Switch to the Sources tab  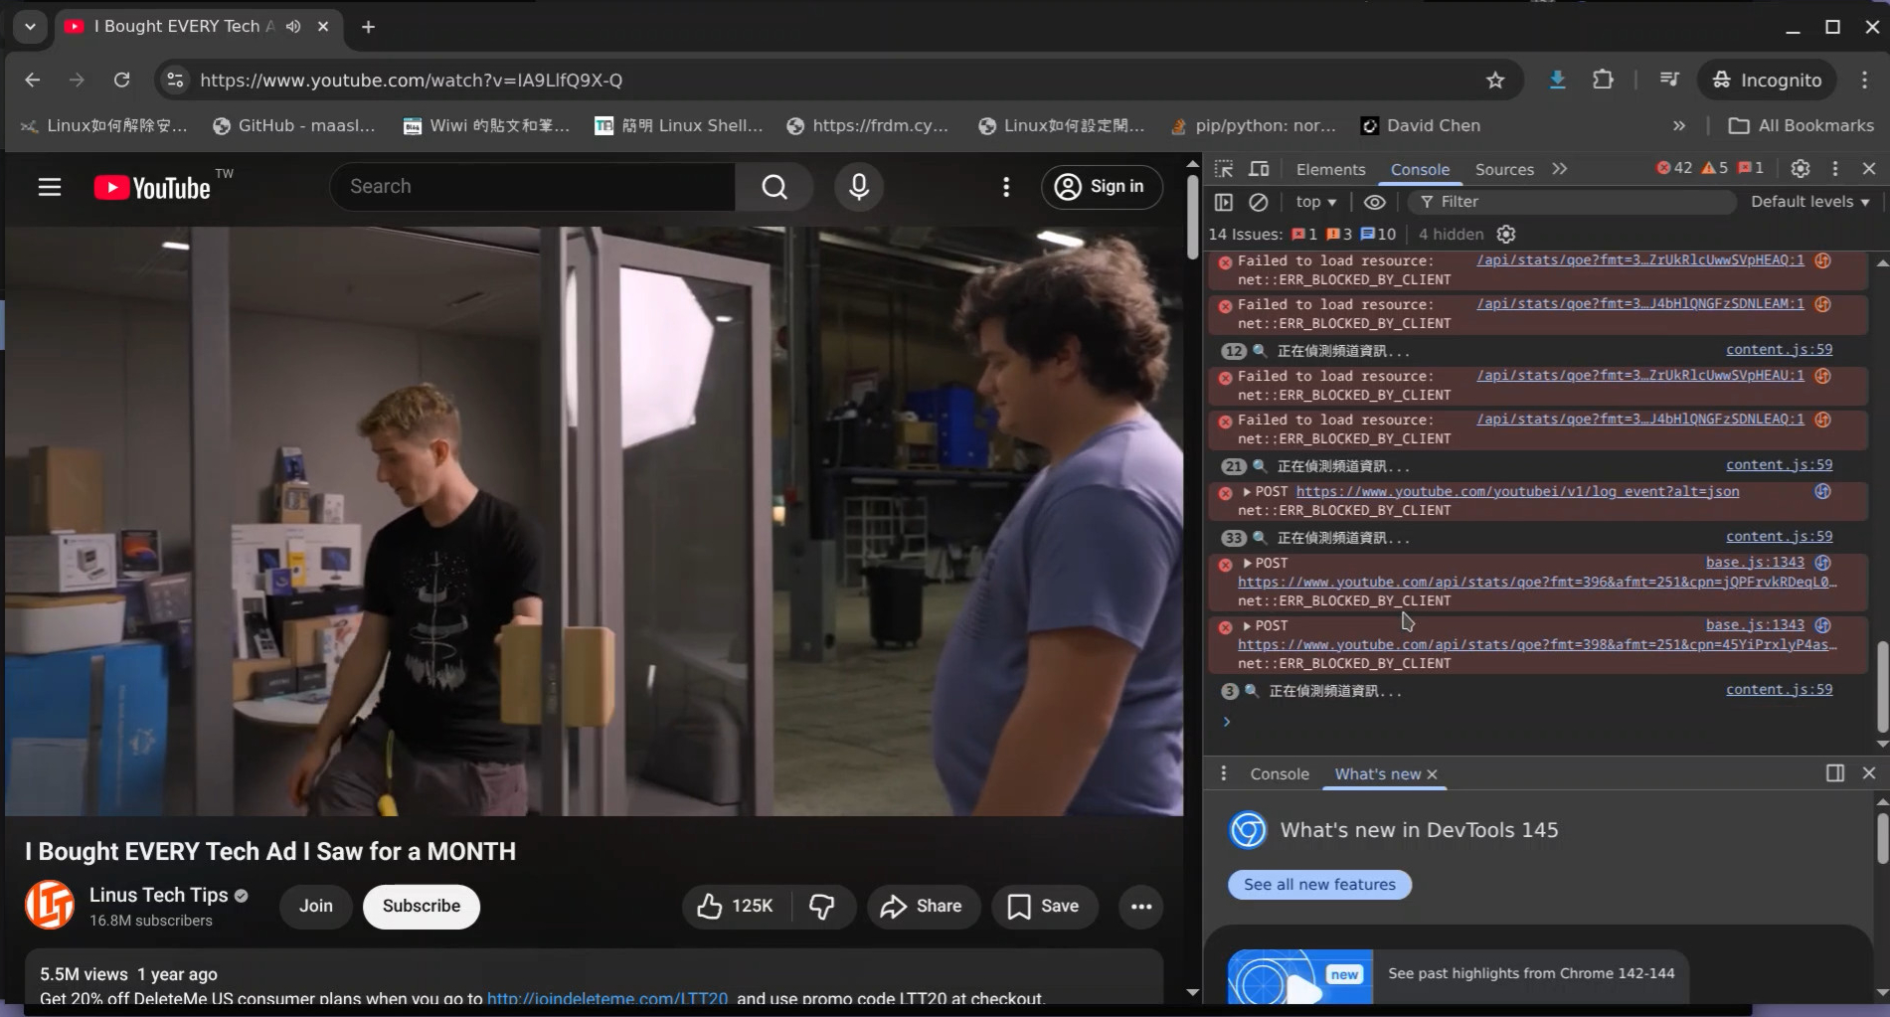point(1503,169)
